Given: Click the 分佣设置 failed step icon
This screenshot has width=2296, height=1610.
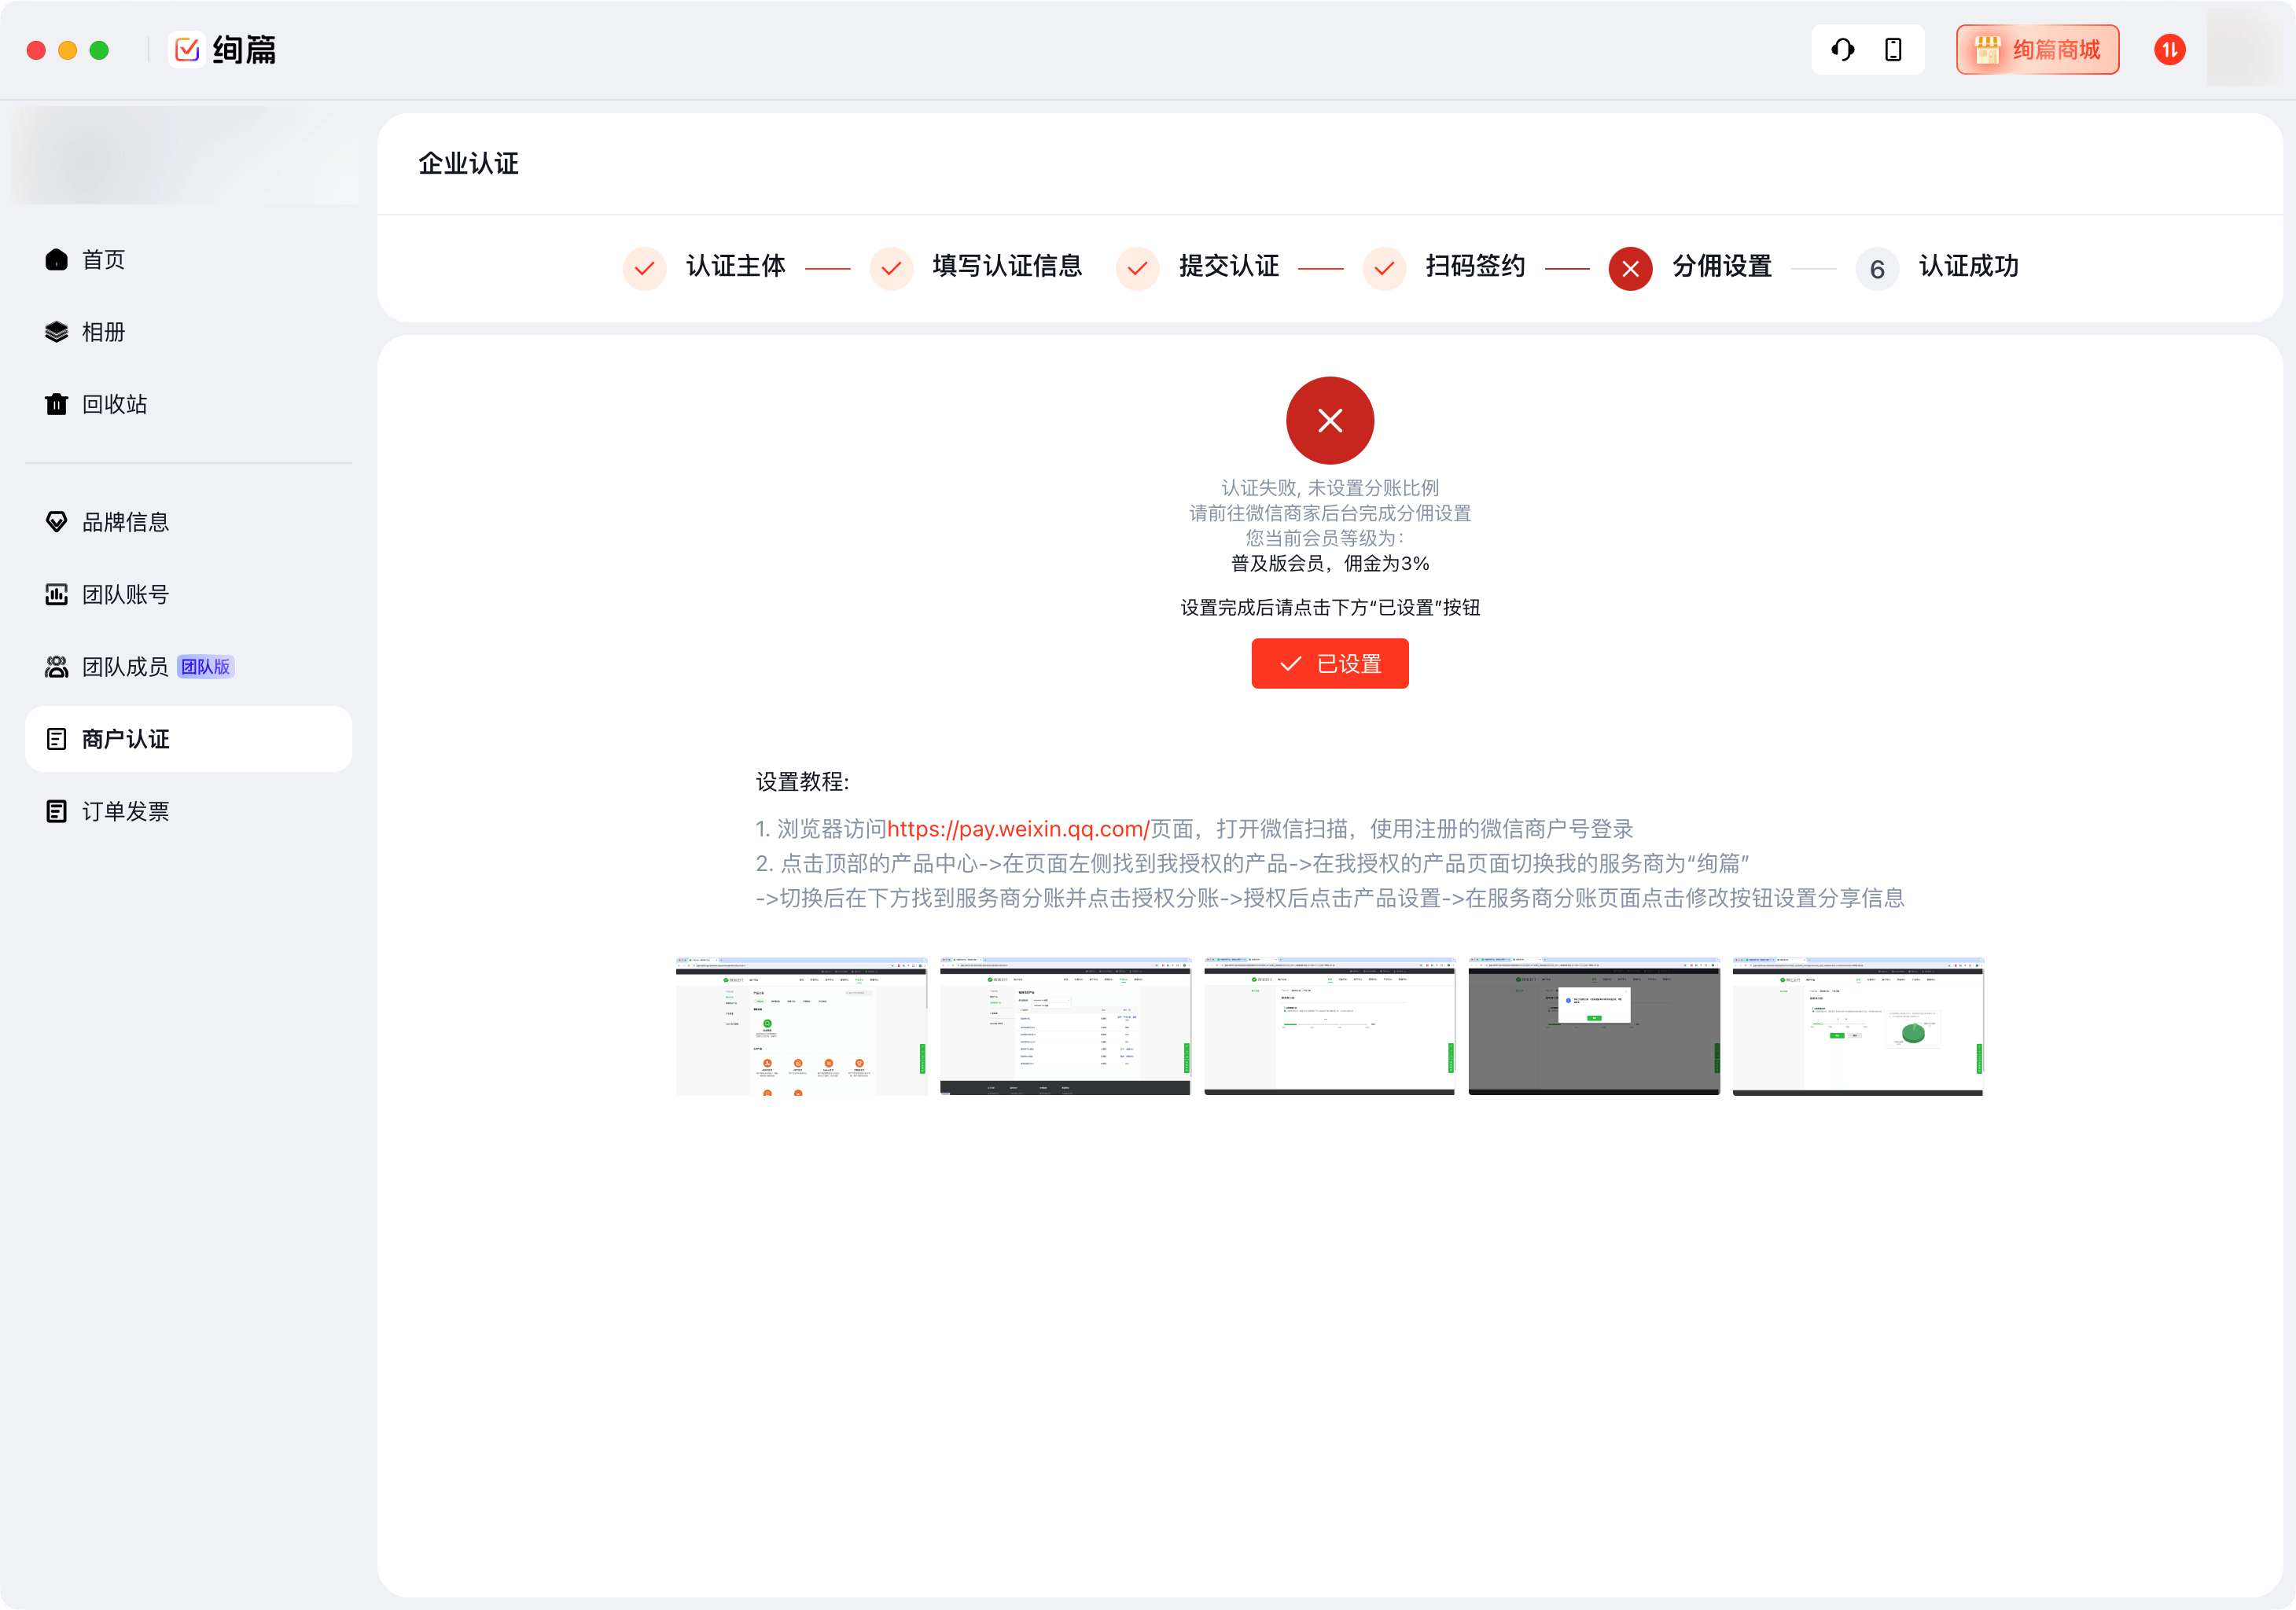Looking at the screenshot, I should pos(1630,268).
